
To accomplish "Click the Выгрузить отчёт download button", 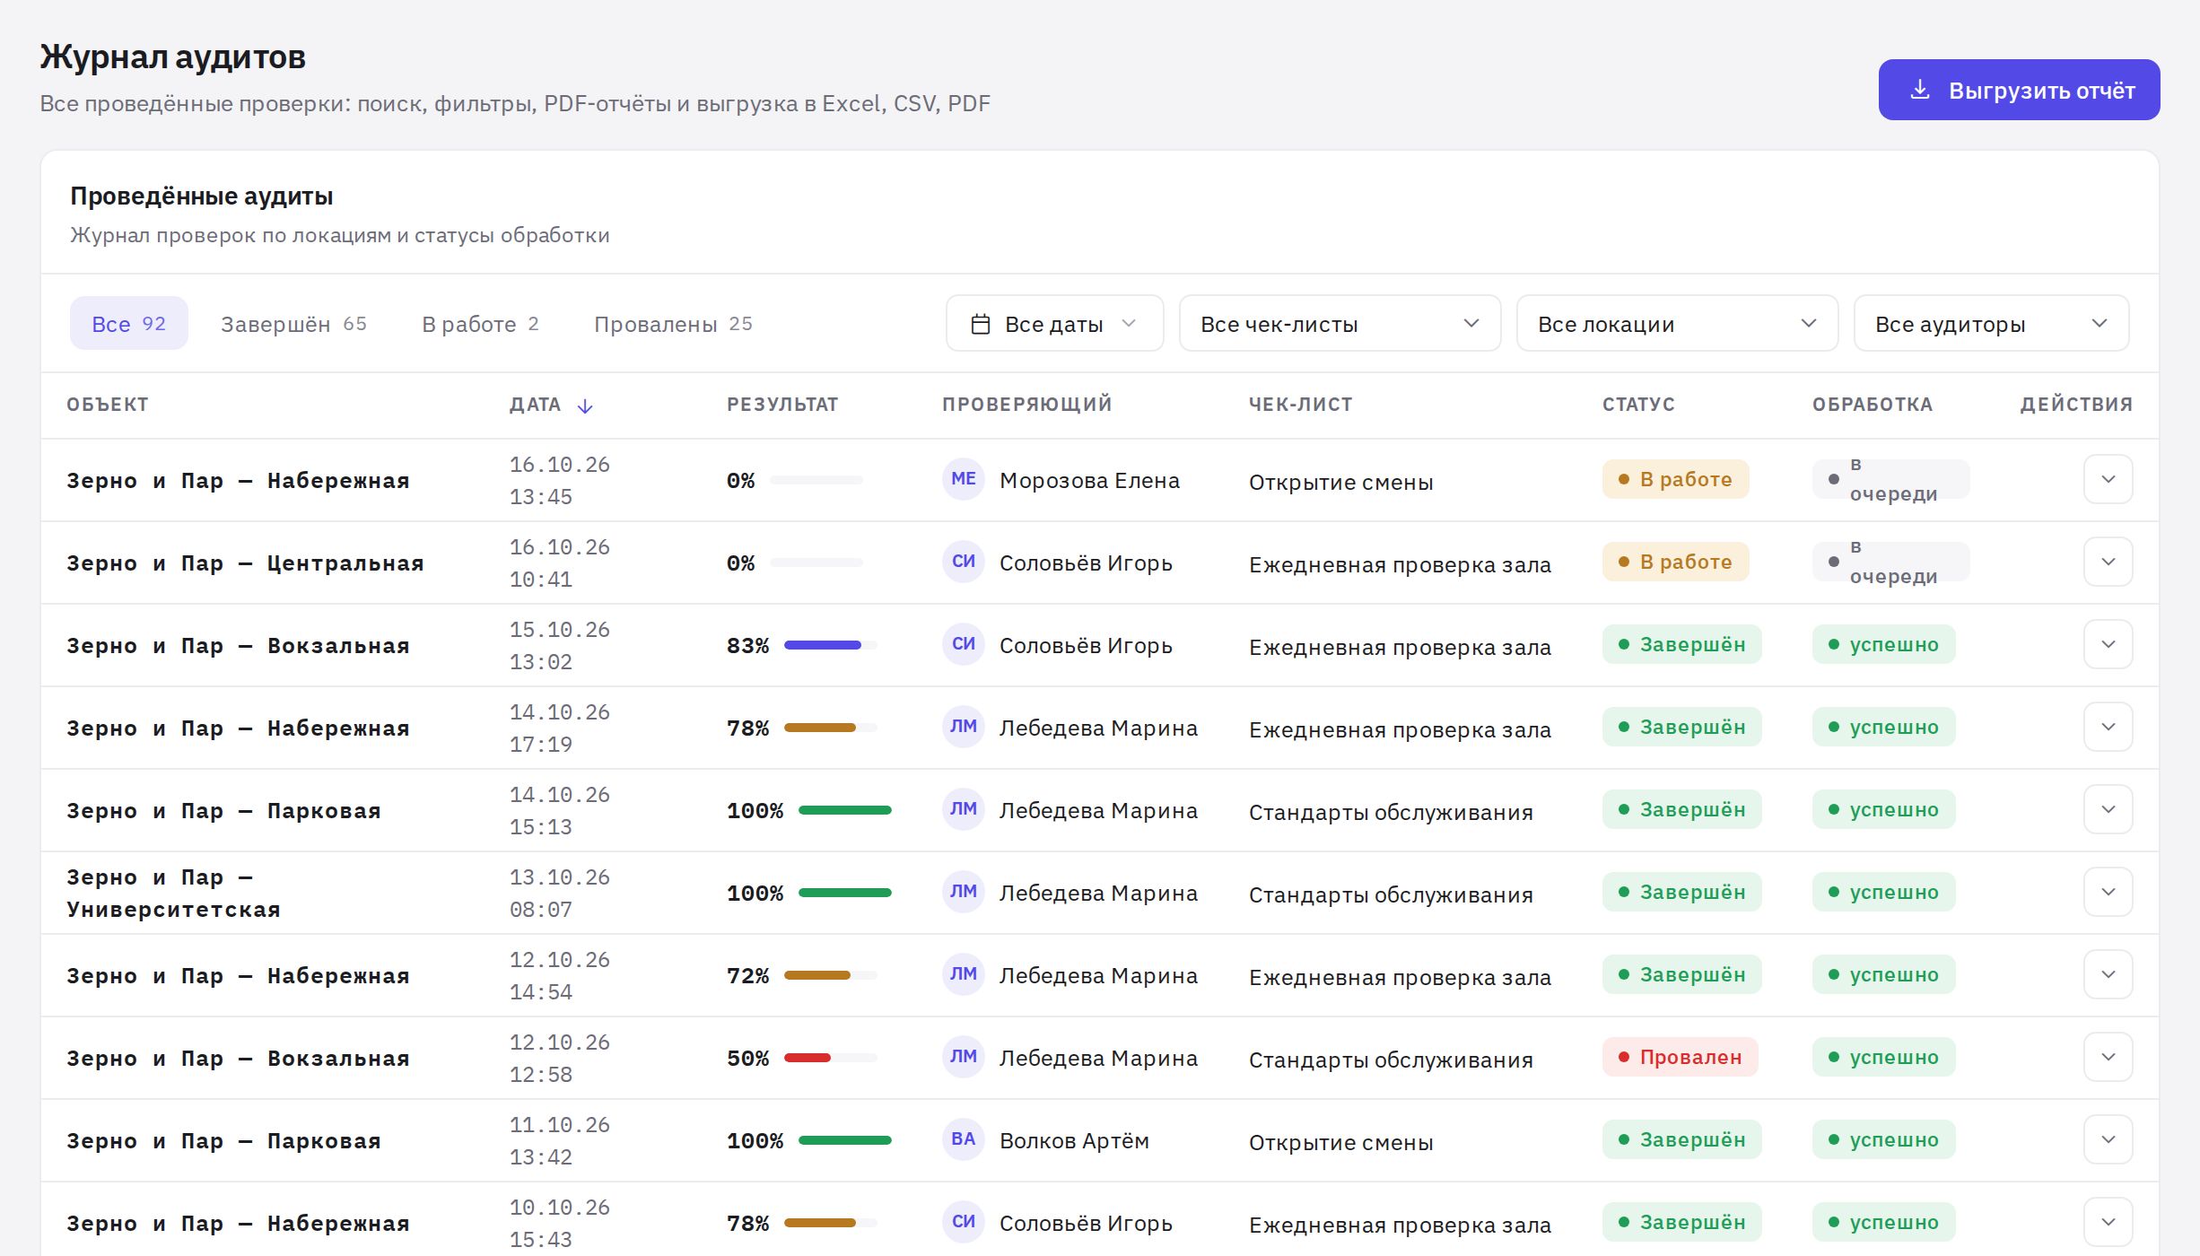I will pos(2019,90).
